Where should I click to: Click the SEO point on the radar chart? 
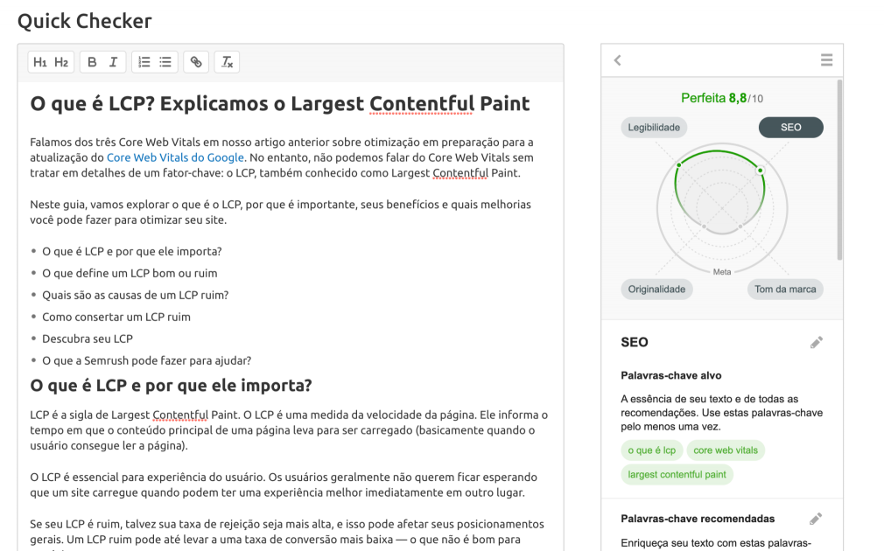pyautogui.click(x=760, y=171)
